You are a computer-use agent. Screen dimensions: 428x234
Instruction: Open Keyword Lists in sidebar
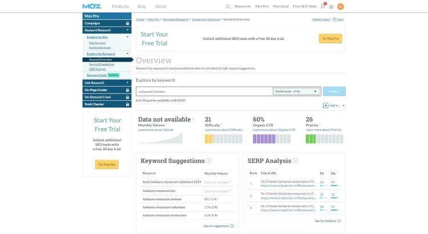[96, 75]
